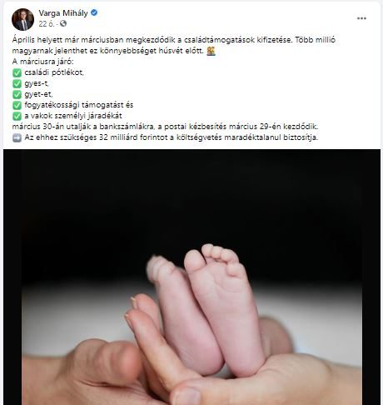This screenshot has height=405, width=383.
Task: Click the text fogyatékossági támogatást és
Action: click(x=79, y=105)
